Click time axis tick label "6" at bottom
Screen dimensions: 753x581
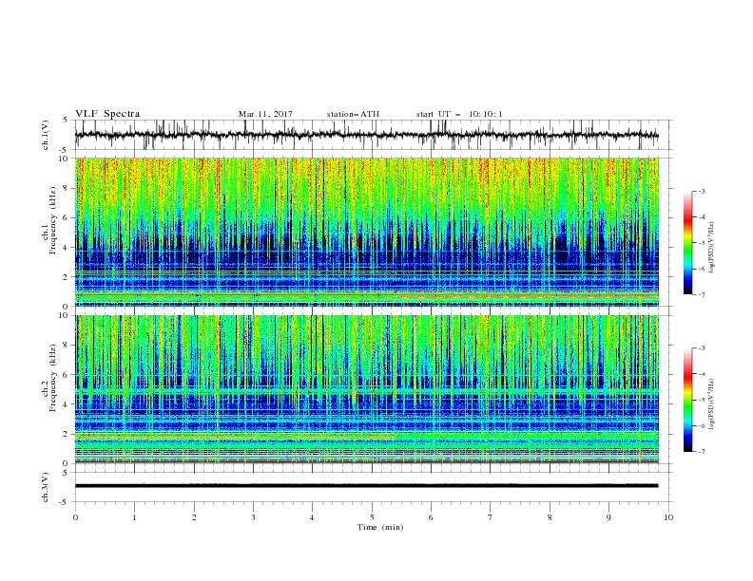pyautogui.click(x=431, y=517)
